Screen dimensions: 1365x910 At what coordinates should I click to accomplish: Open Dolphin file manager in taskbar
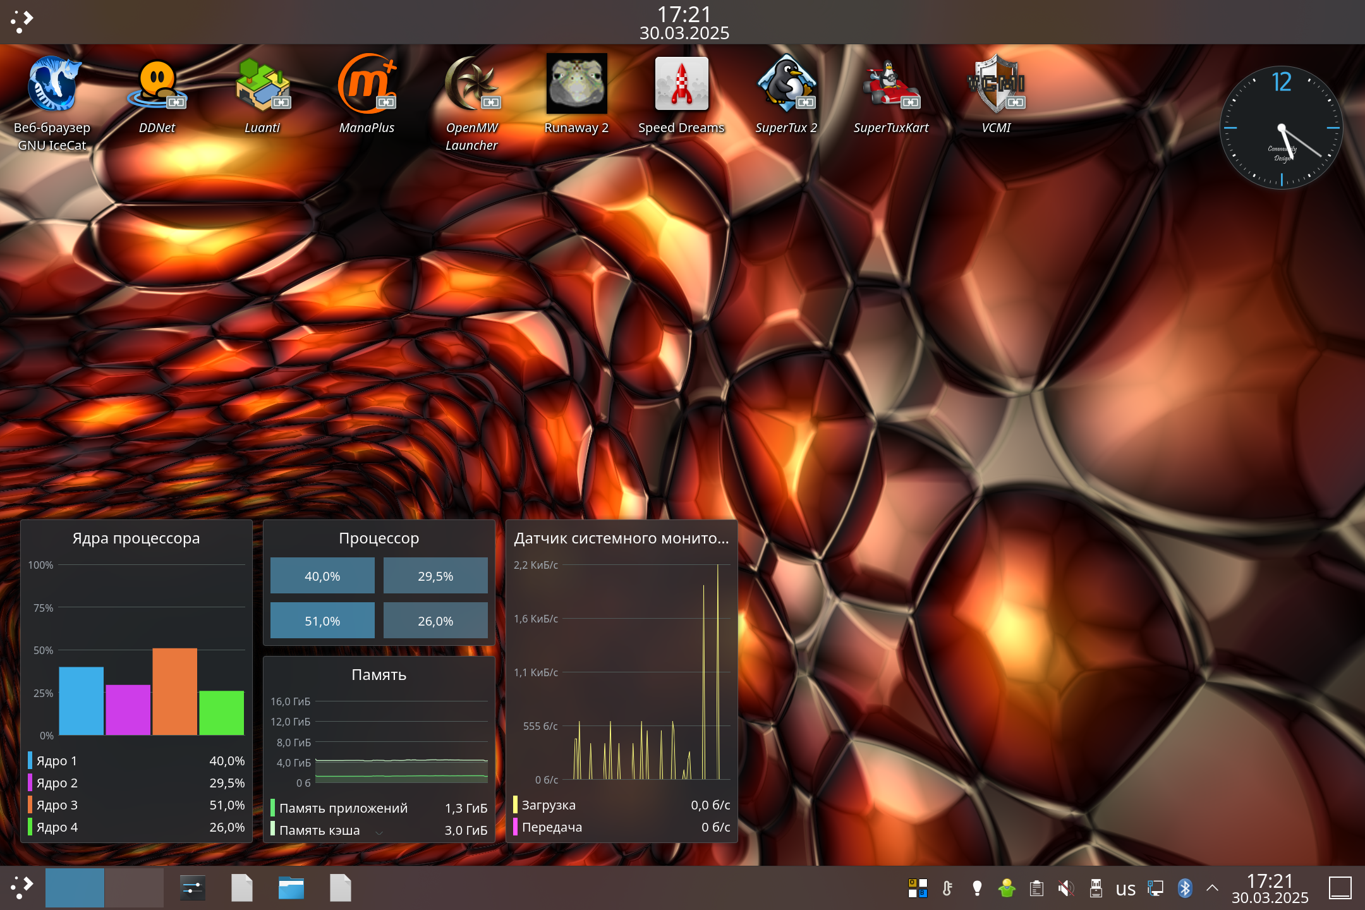pyautogui.click(x=291, y=888)
